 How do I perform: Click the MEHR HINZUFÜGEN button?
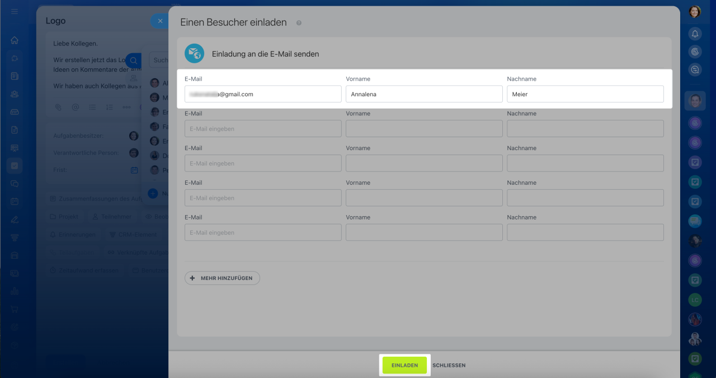(x=222, y=278)
